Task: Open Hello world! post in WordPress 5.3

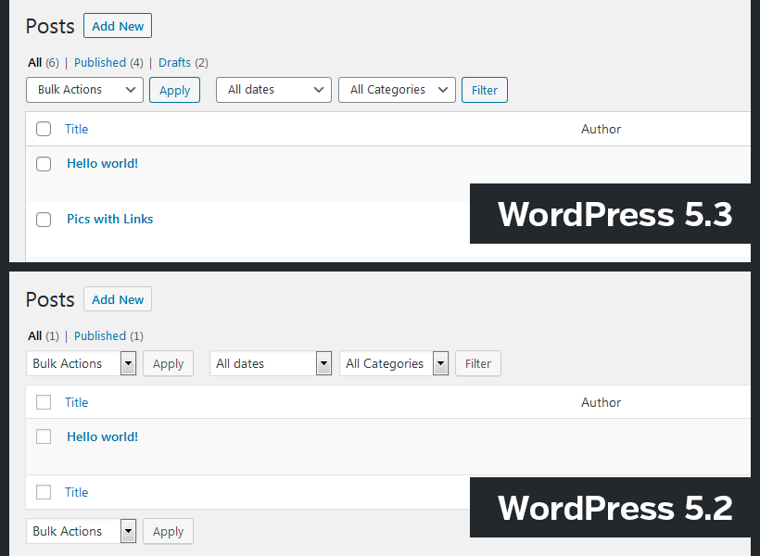Action: pos(102,163)
